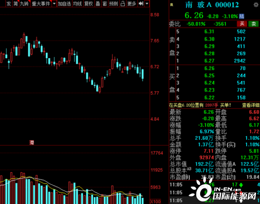Screen dimensions: 260x204
Task: Select the 九转 indicator tab
Action: tap(25, 3)
